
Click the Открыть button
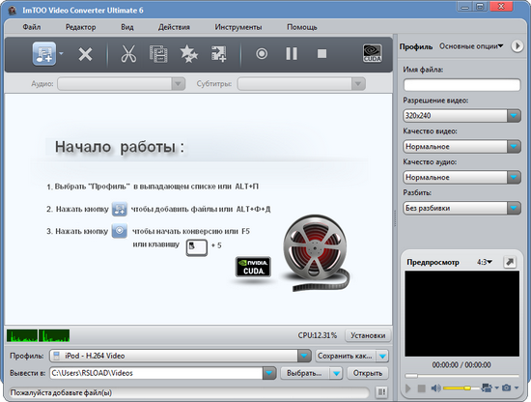tap(368, 373)
